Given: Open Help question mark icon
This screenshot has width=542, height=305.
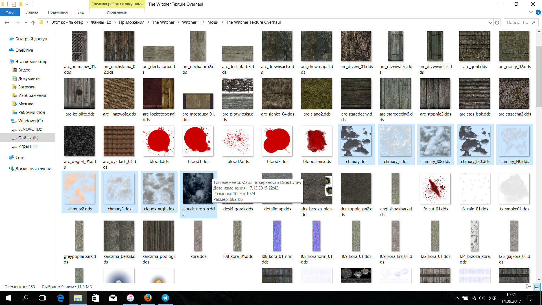Looking at the screenshot, I should [x=538, y=12].
